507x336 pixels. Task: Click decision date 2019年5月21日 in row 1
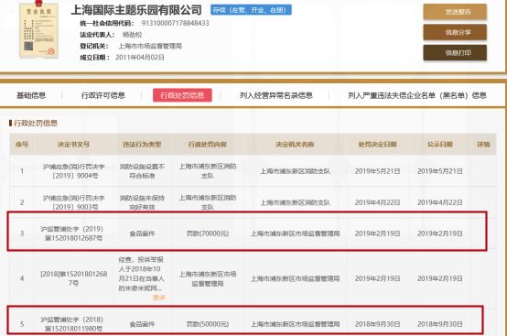click(x=377, y=171)
